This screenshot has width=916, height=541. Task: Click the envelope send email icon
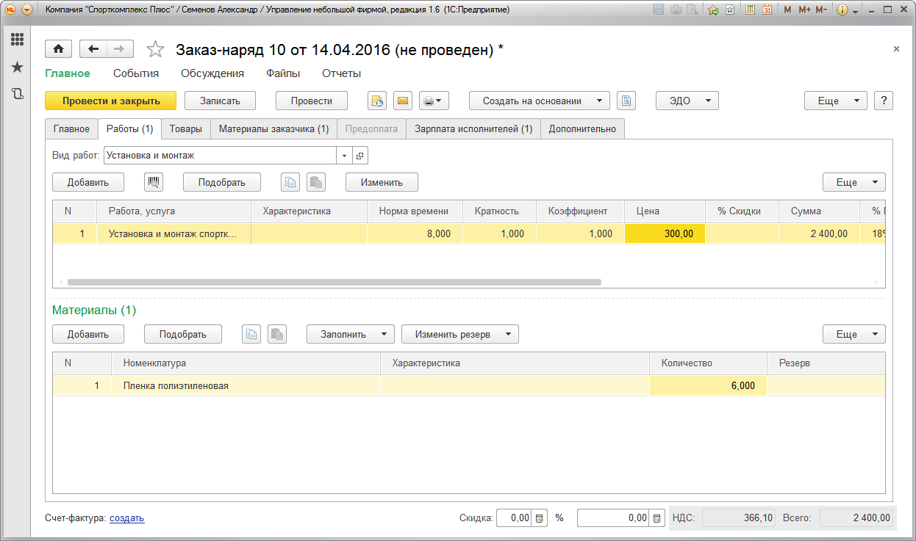point(402,101)
